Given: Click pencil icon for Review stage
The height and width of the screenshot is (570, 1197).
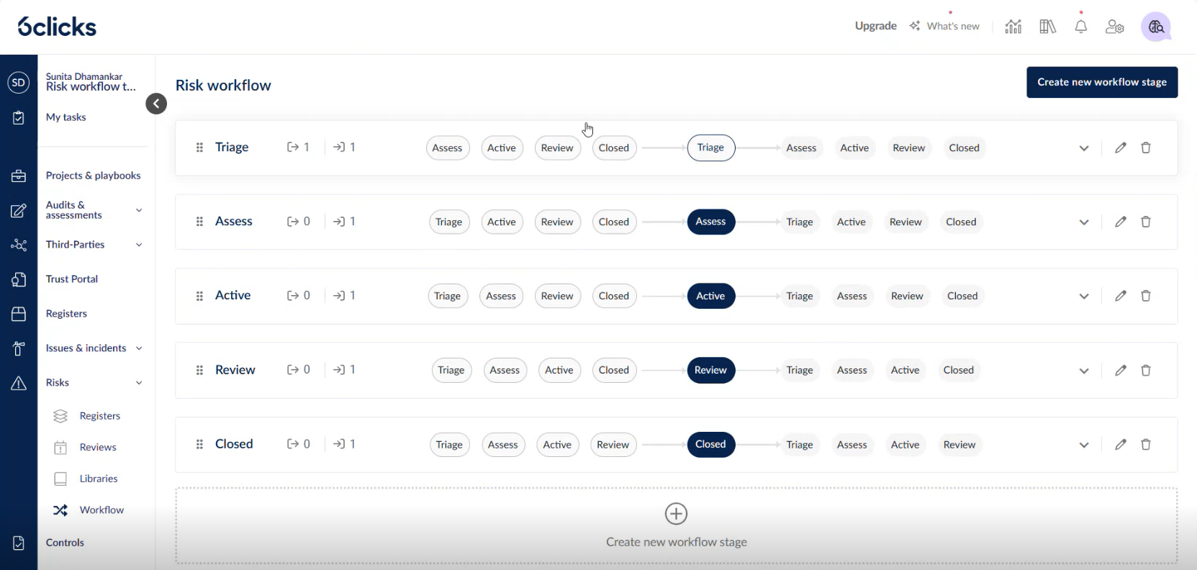Looking at the screenshot, I should point(1121,370).
